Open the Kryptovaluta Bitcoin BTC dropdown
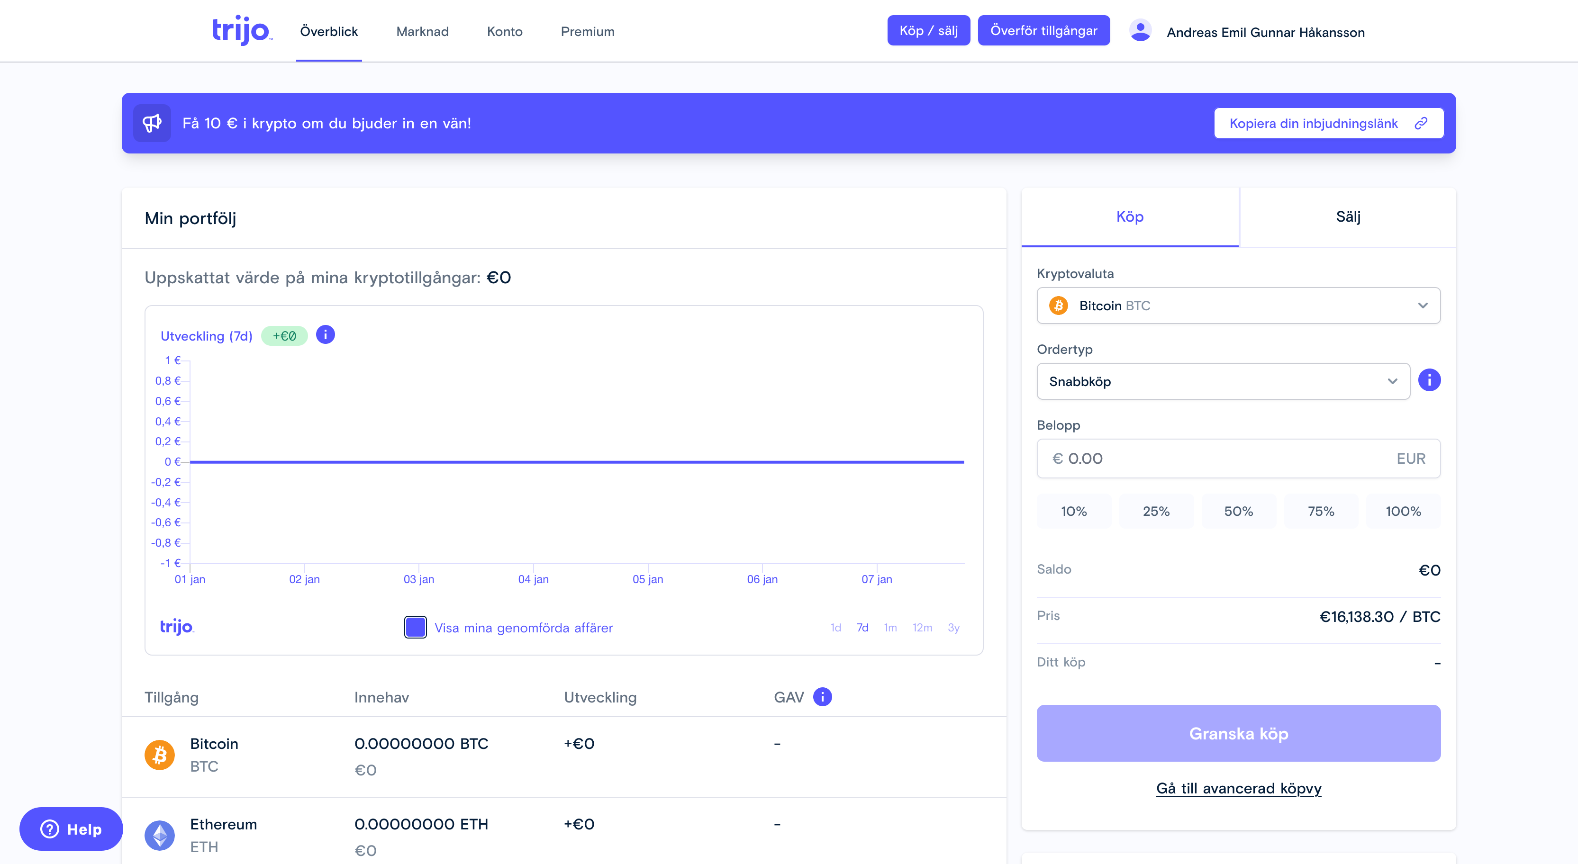The image size is (1578, 864). coord(1238,306)
